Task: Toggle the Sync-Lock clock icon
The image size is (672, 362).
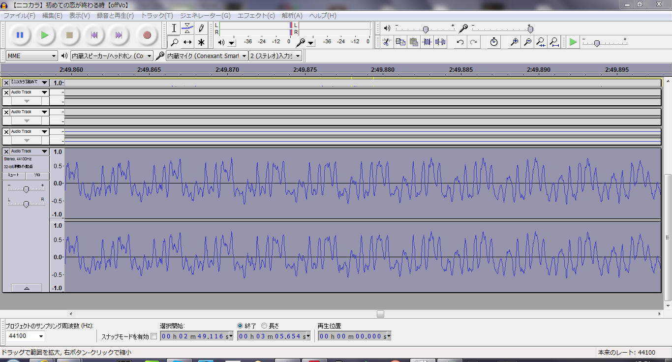Action: tap(494, 42)
